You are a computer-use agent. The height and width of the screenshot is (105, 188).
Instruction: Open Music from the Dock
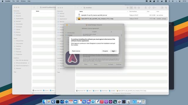[x=102, y=102]
